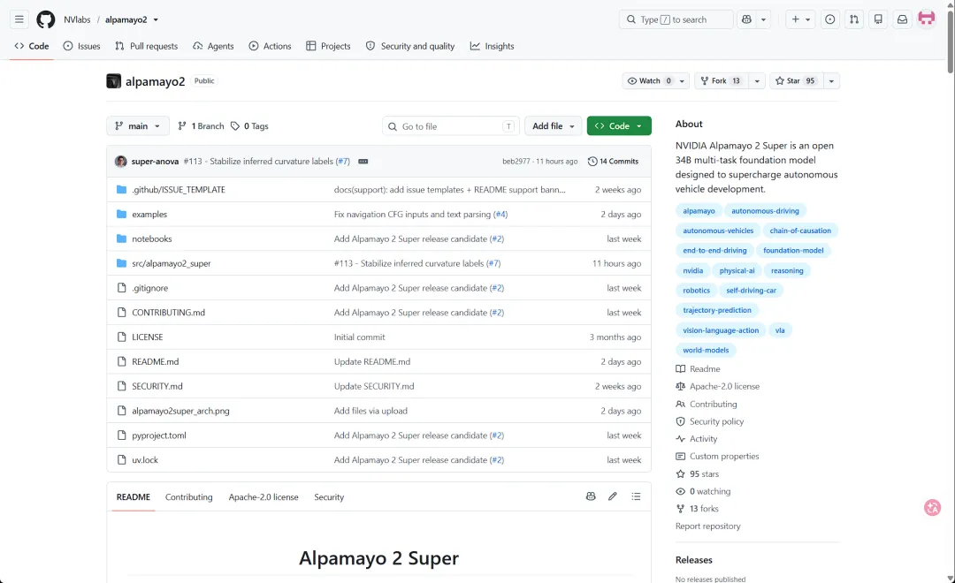Edit README with pencil icon
The width and height of the screenshot is (955, 583).
coord(613,496)
